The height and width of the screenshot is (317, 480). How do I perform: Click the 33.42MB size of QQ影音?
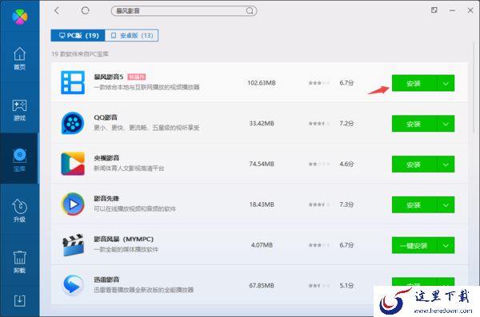262,124
